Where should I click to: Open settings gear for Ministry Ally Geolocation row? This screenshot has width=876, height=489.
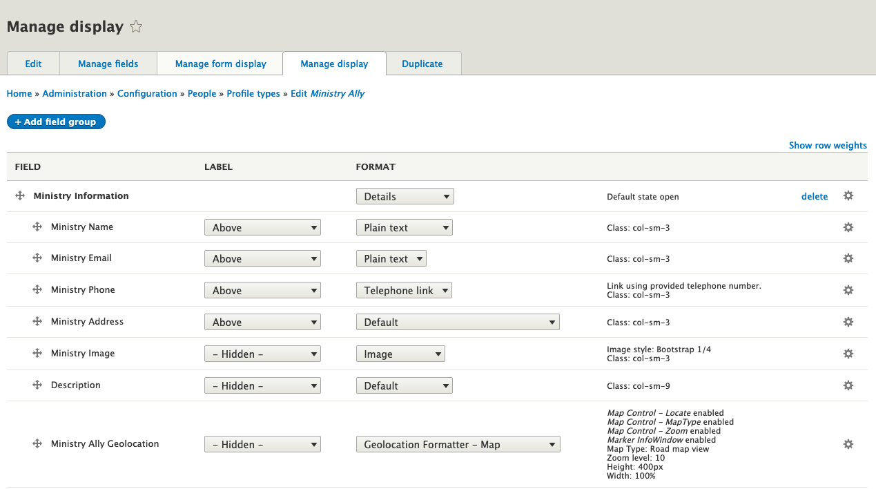tap(848, 444)
